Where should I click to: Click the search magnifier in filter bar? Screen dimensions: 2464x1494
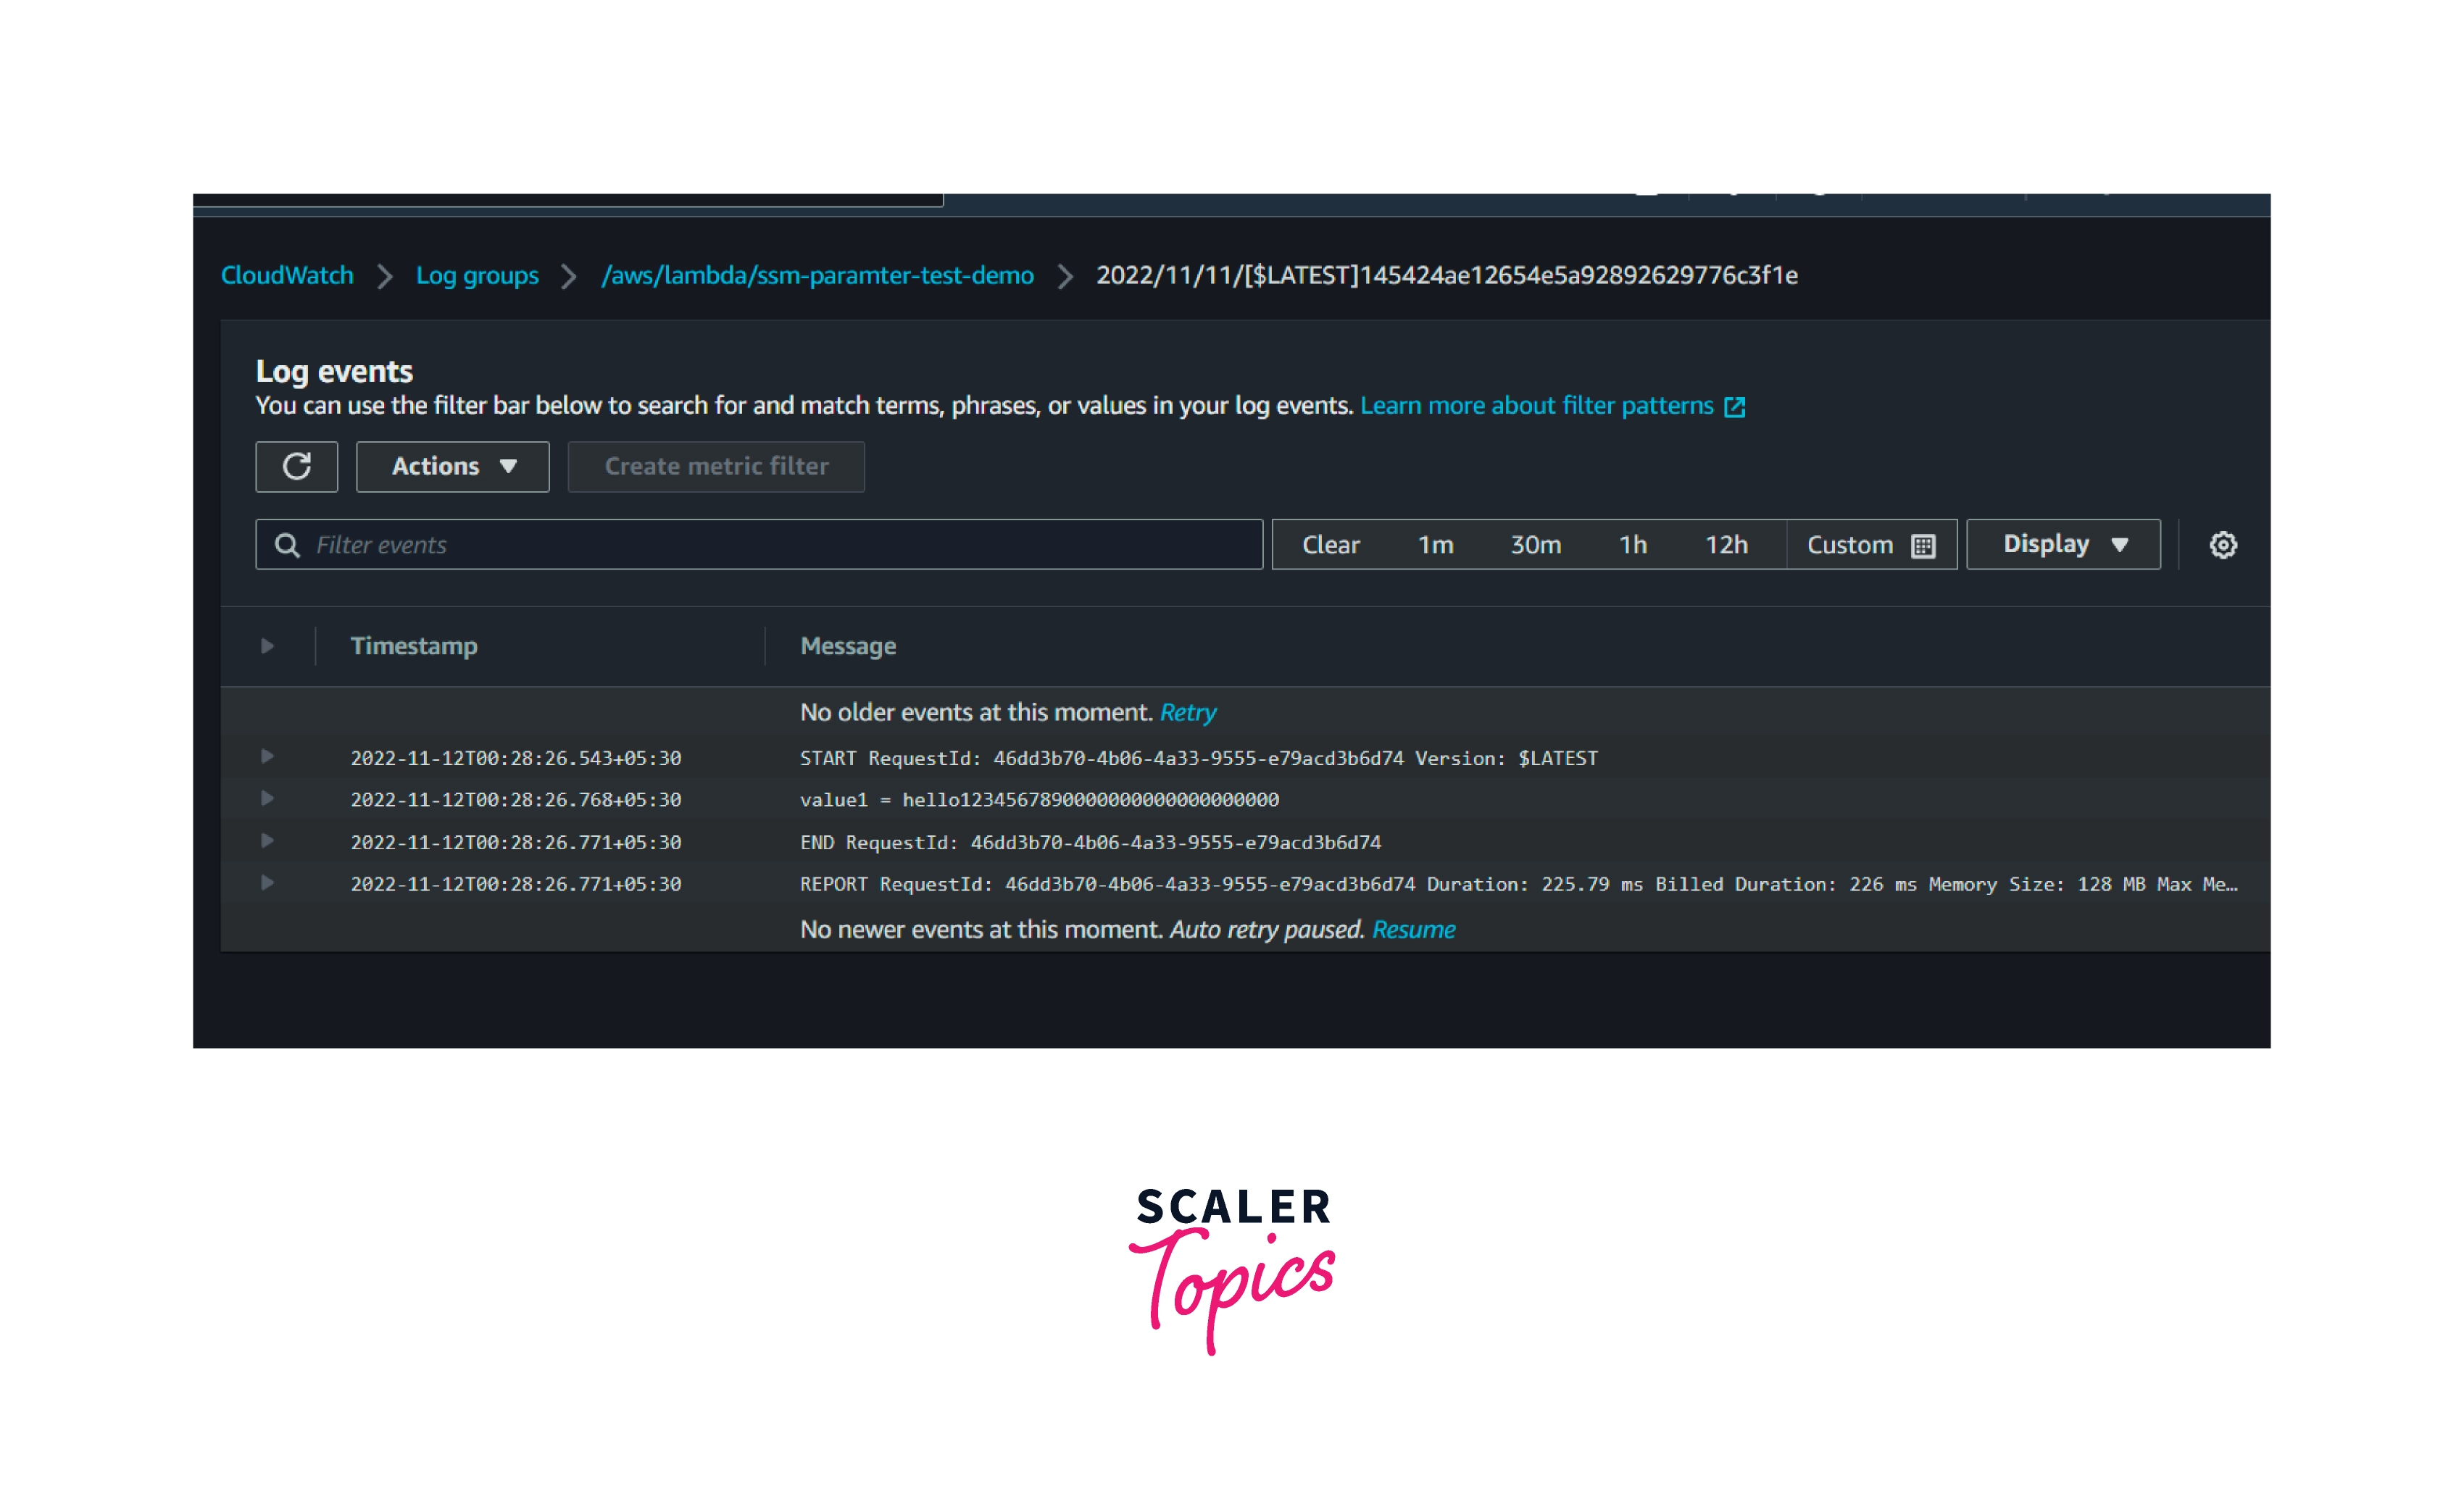click(x=287, y=545)
